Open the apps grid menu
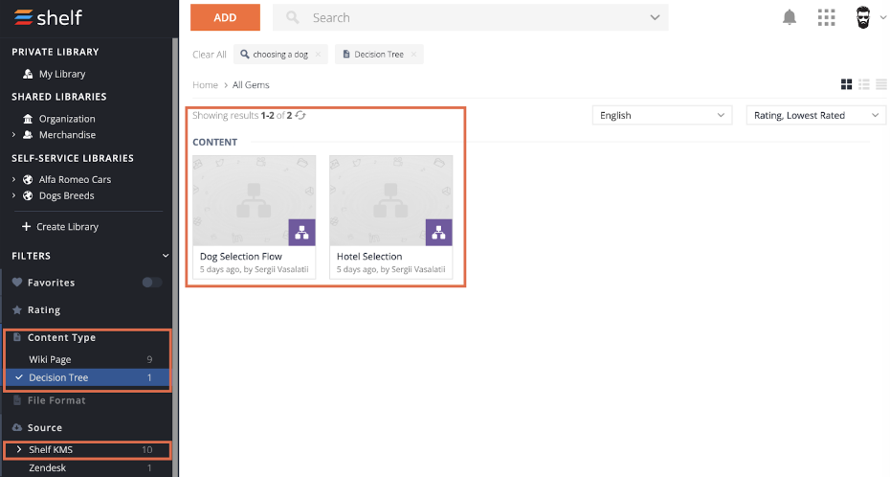 [x=826, y=17]
